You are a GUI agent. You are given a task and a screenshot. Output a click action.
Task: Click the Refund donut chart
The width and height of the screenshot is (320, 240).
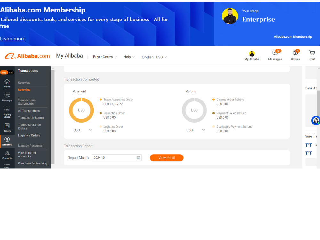tap(194, 110)
